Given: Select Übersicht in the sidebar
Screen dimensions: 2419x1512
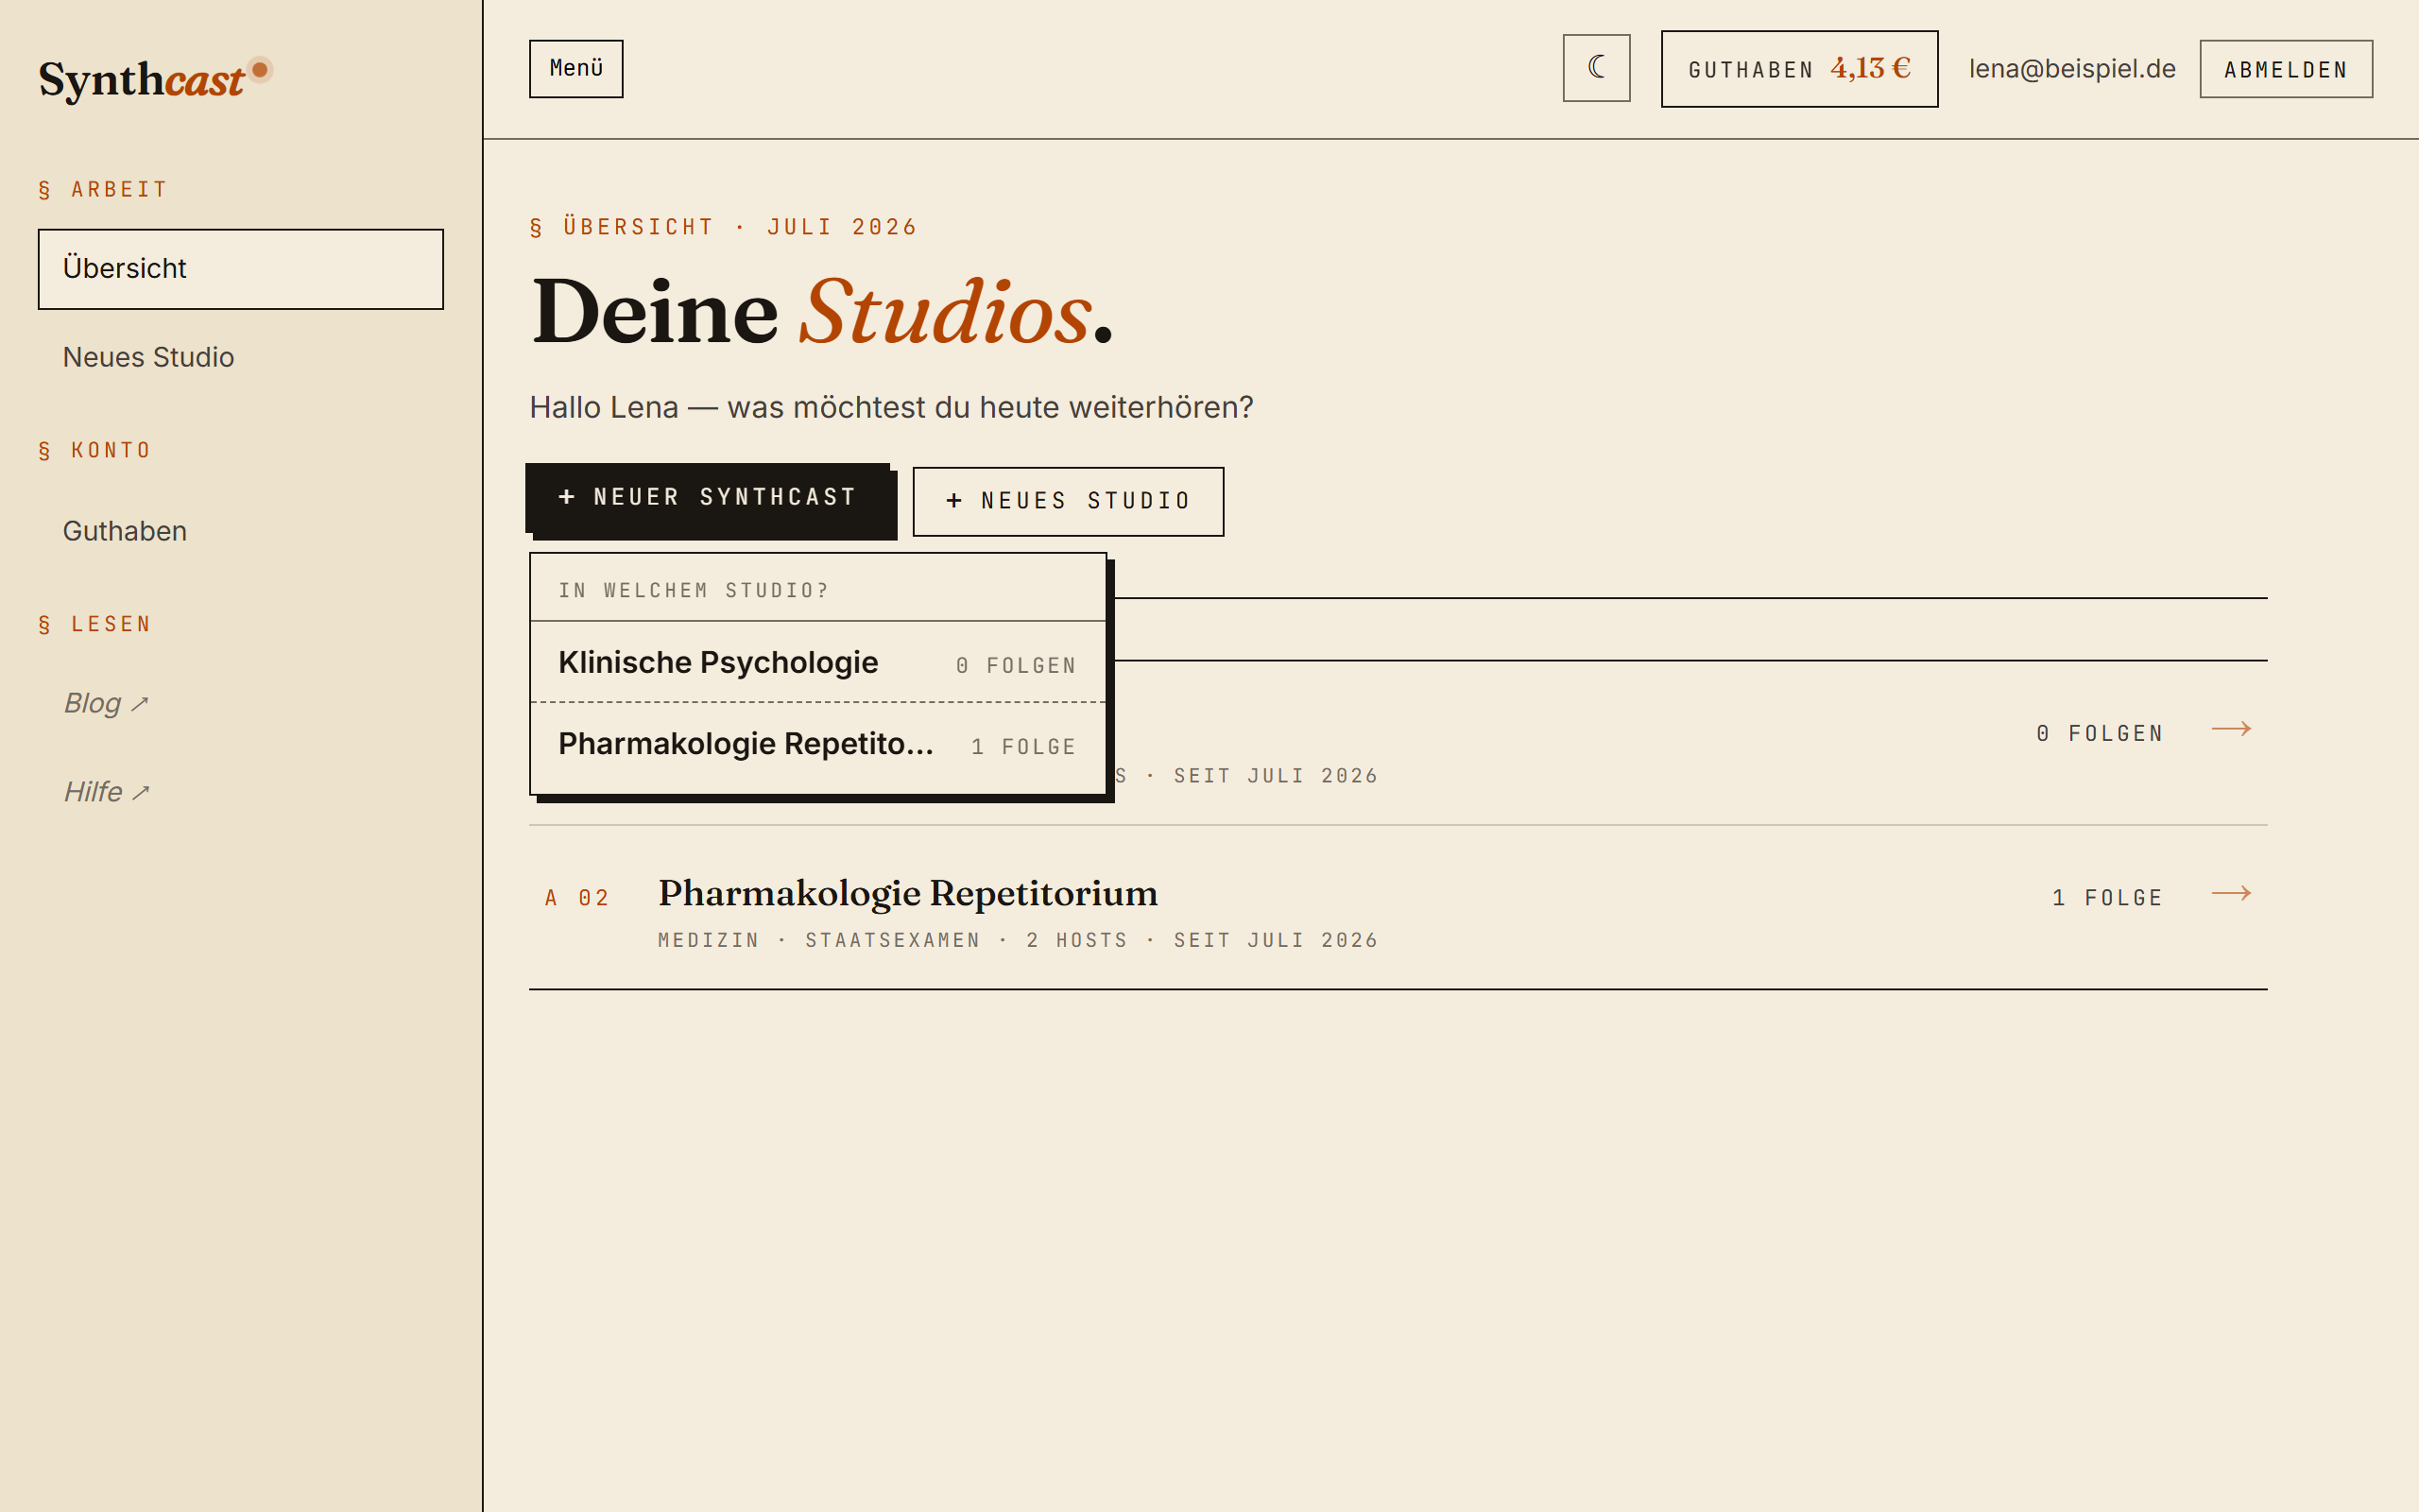Looking at the screenshot, I should [241, 269].
